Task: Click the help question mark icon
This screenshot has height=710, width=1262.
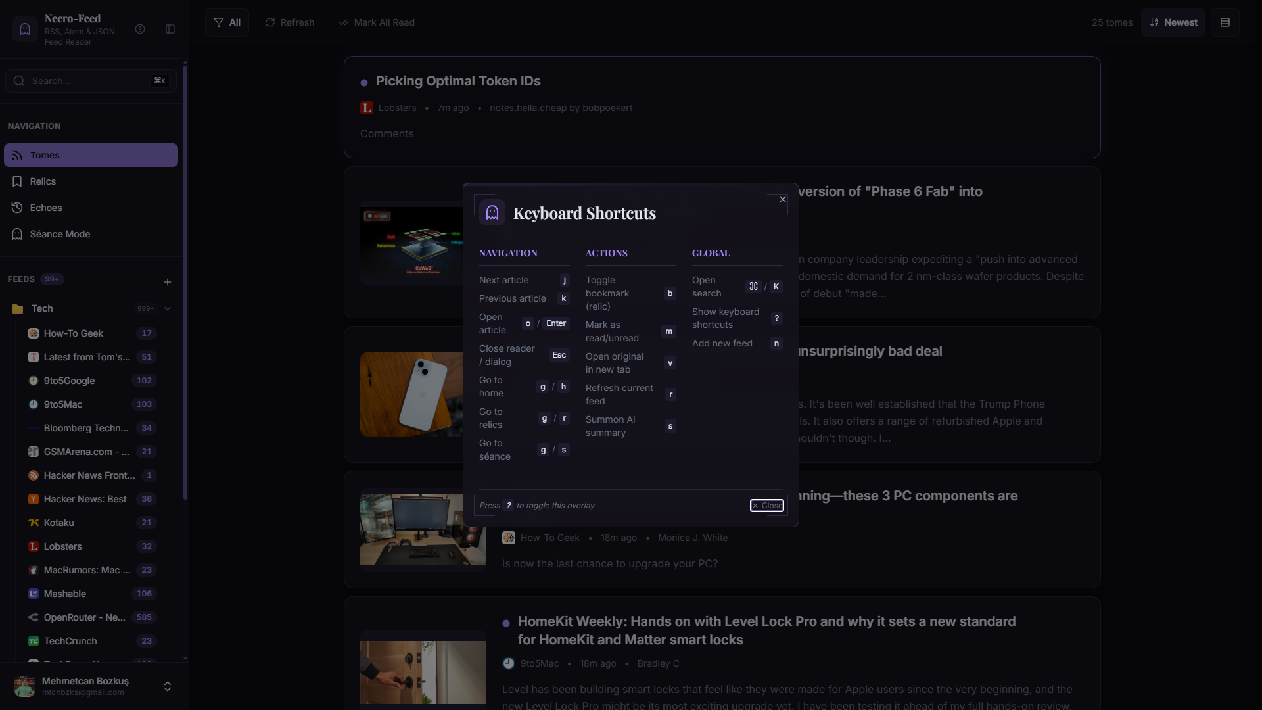Action: (x=140, y=29)
